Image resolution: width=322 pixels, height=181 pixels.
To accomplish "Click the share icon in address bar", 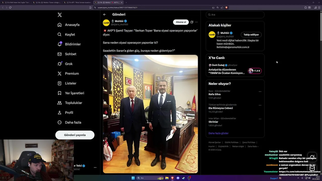I will [222, 8].
